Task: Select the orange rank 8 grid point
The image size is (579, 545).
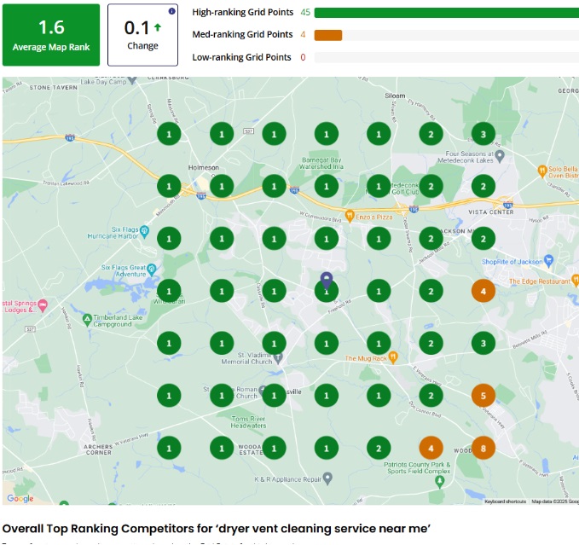Action: coord(483,448)
